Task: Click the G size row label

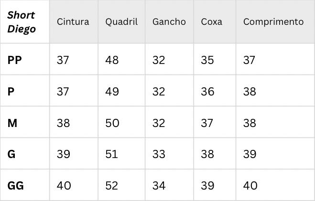Action: tap(11, 154)
